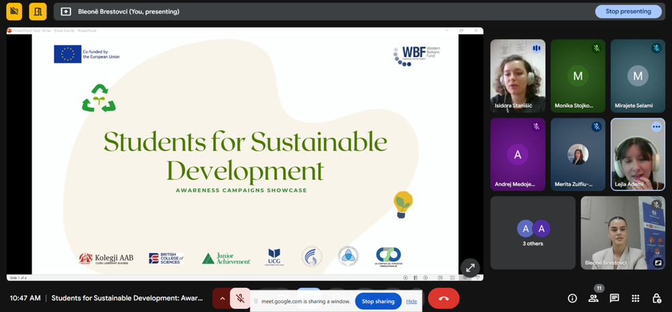Expand the '3 others' participants tile
The height and width of the screenshot is (312, 672).
[533, 233]
